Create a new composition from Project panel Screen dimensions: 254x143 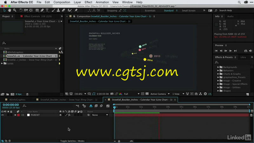[x=12, y=94]
